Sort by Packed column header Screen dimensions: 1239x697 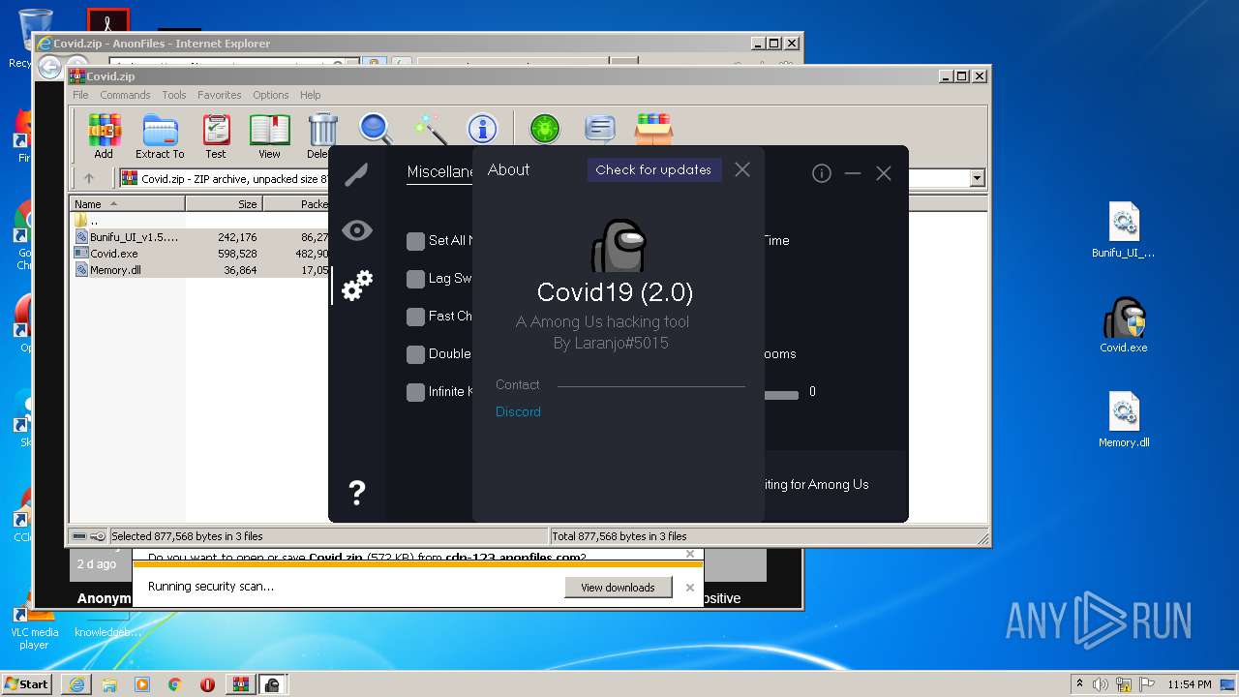(x=296, y=204)
